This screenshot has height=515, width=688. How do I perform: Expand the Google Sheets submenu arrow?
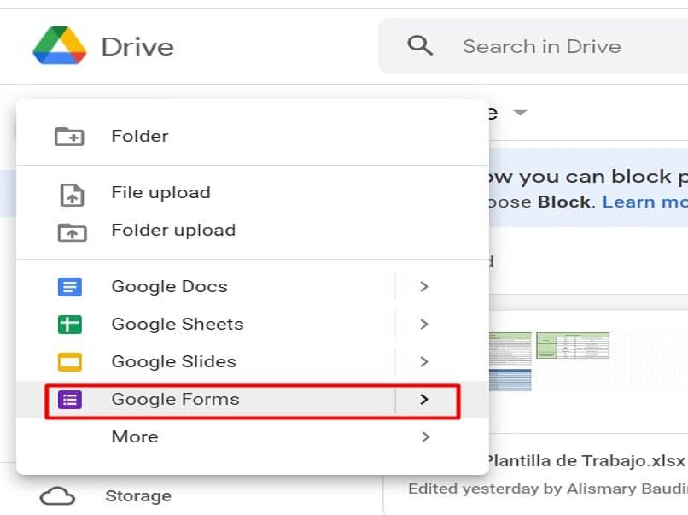tap(424, 325)
